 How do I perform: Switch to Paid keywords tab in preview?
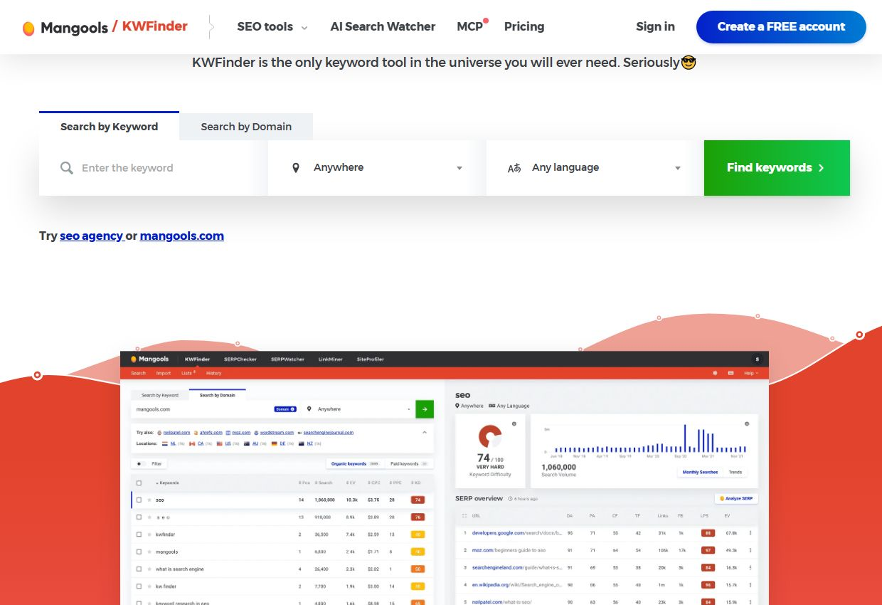click(x=408, y=463)
